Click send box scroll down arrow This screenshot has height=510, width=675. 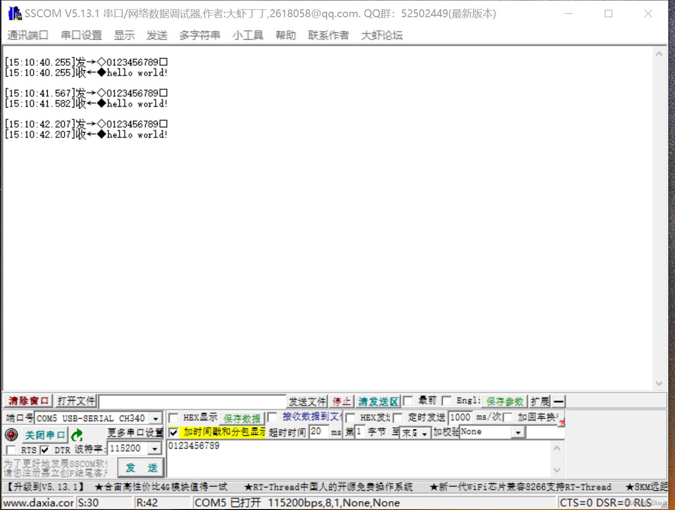(x=557, y=470)
